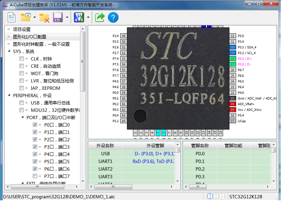Select the UART2 peripheral row
Image resolution: width=281 pixels, height=201 pixels.
(x=132, y=169)
